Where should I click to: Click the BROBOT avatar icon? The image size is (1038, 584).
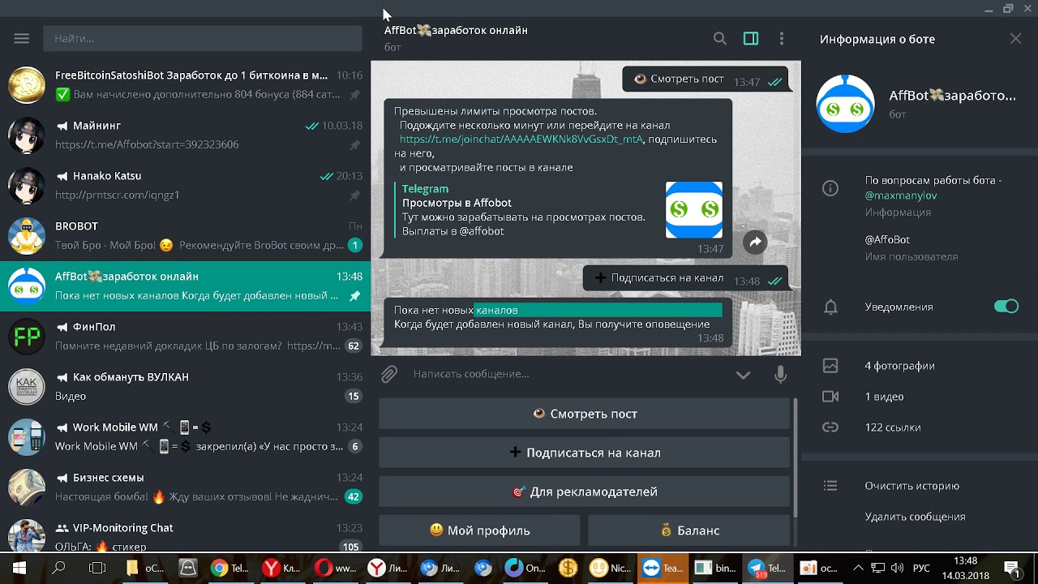[27, 236]
